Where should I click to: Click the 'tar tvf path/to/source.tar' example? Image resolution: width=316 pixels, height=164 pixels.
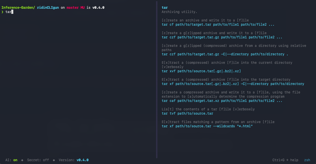pyautogui.click(x=187, y=113)
